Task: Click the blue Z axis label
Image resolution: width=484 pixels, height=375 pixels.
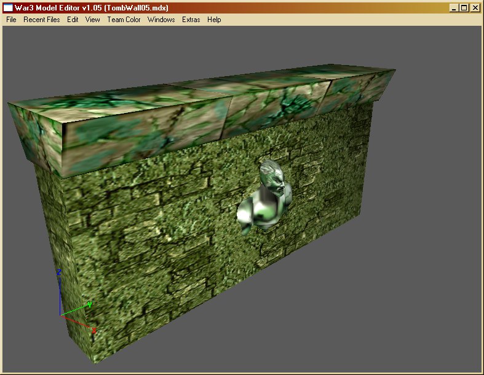Action: pyautogui.click(x=58, y=272)
